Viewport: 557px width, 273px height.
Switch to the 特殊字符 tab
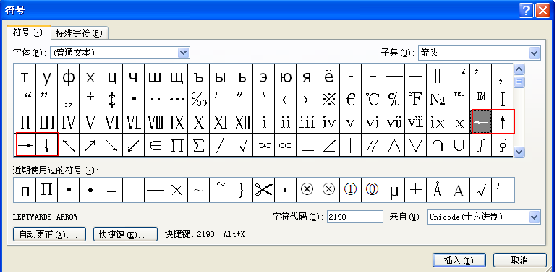click(79, 33)
